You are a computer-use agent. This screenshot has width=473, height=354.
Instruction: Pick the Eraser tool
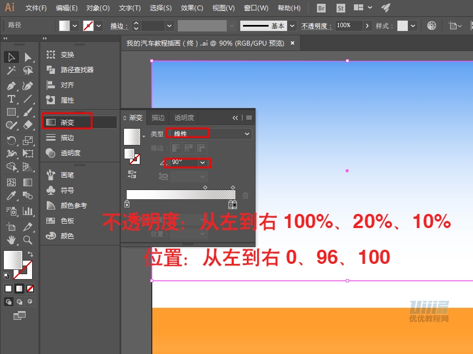28,125
